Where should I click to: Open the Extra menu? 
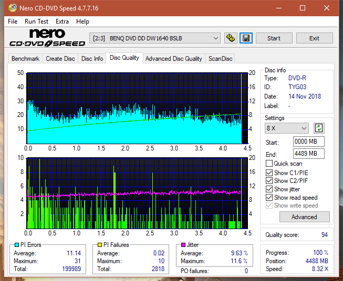(x=62, y=21)
